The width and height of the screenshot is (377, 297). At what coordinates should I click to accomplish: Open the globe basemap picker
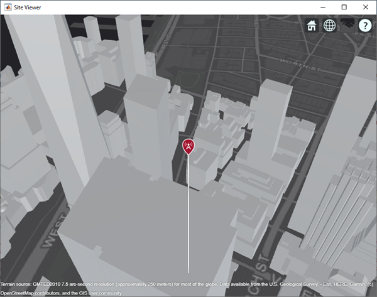(329, 25)
